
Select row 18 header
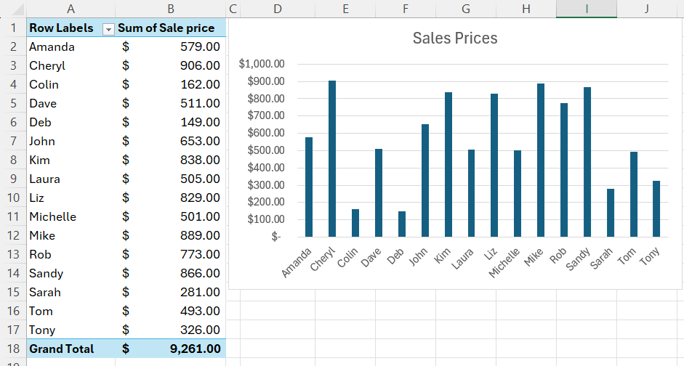pos(13,349)
